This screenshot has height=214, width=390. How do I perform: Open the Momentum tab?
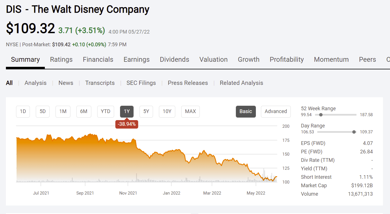[x=331, y=59]
